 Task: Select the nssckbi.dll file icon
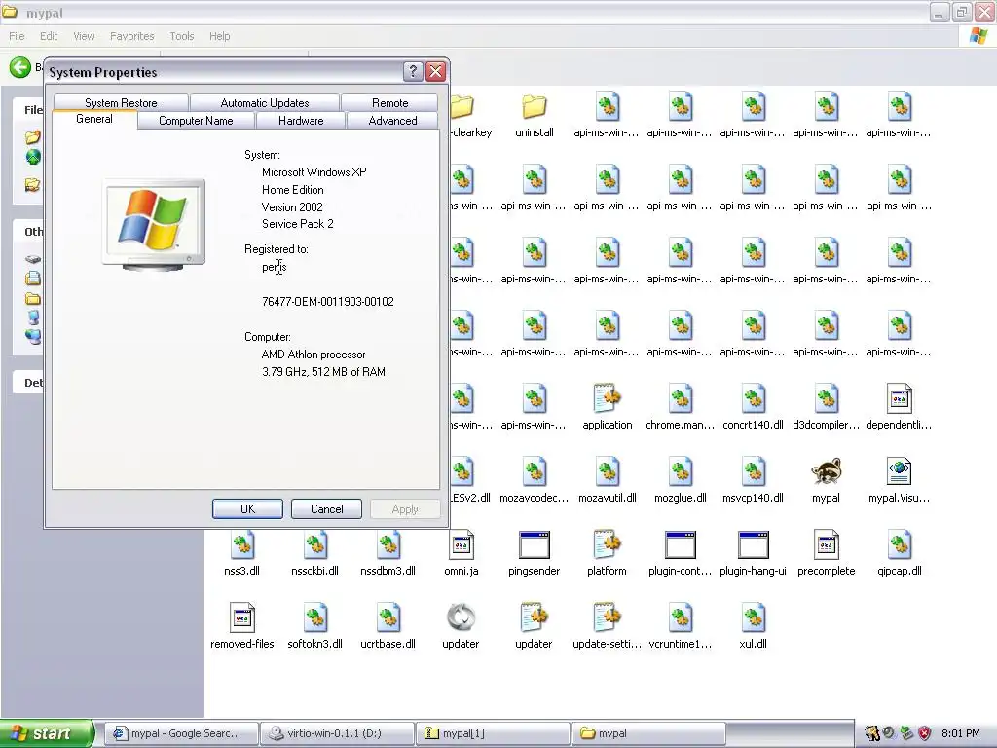point(314,545)
